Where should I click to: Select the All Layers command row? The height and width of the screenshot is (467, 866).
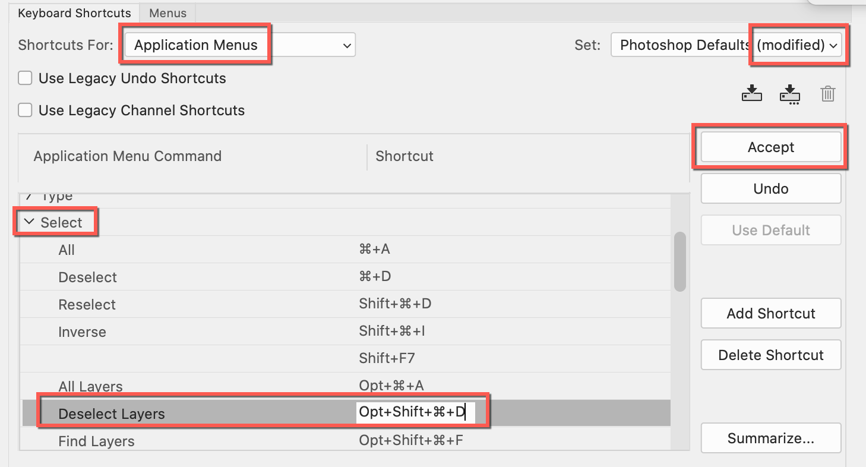coord(178,386)
